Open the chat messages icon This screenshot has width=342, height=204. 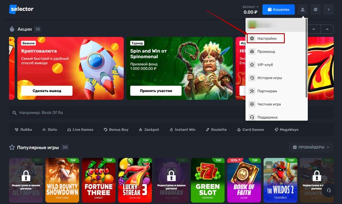point(315,9)
